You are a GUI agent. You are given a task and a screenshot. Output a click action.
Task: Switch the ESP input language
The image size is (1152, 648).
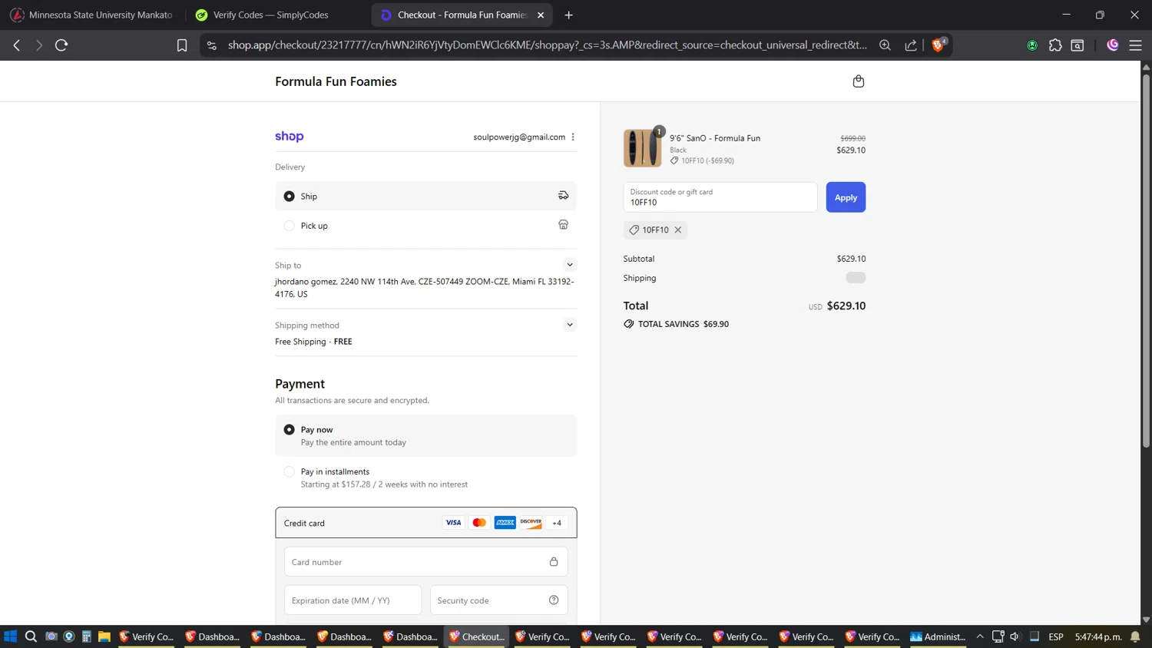coord(1056,636)
